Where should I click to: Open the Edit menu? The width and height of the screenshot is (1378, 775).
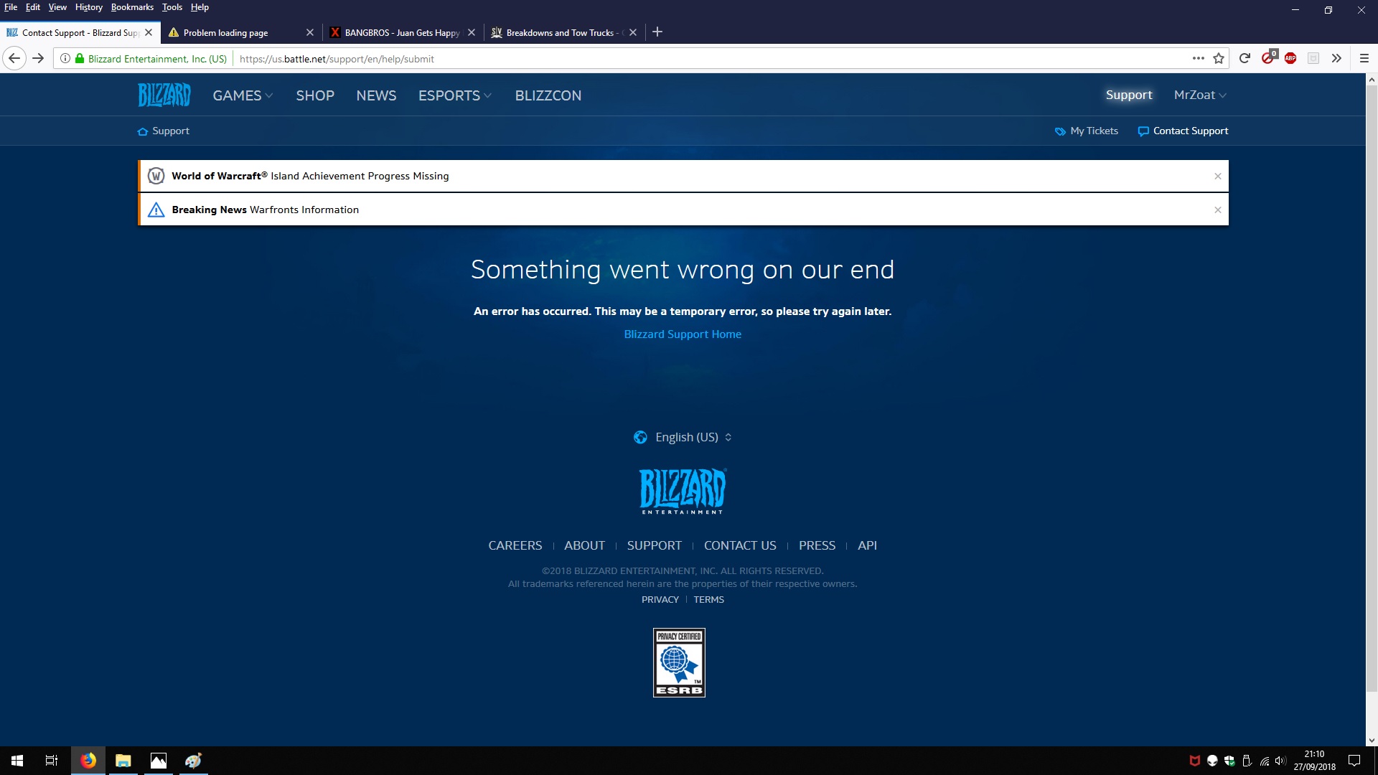point(33,7)
